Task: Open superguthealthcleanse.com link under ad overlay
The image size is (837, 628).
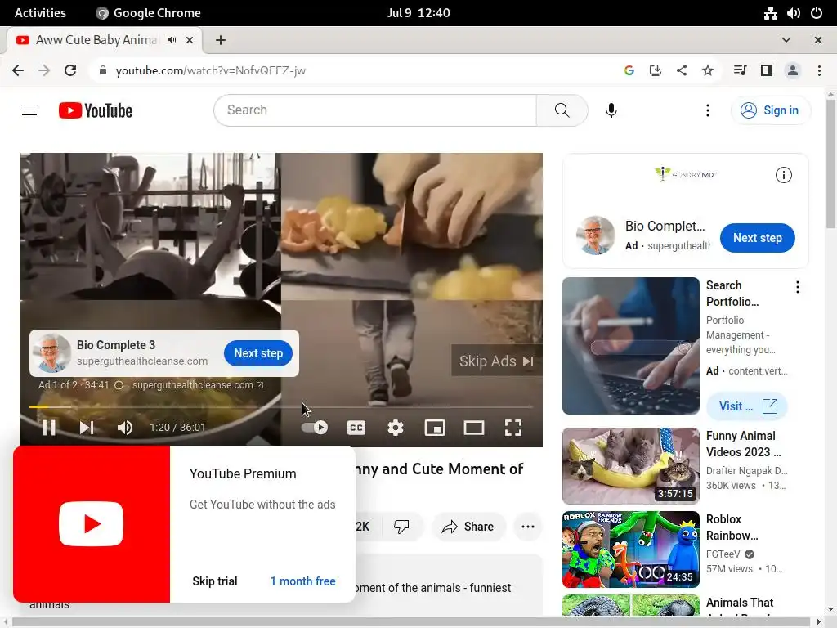Action: pos(198,385)
